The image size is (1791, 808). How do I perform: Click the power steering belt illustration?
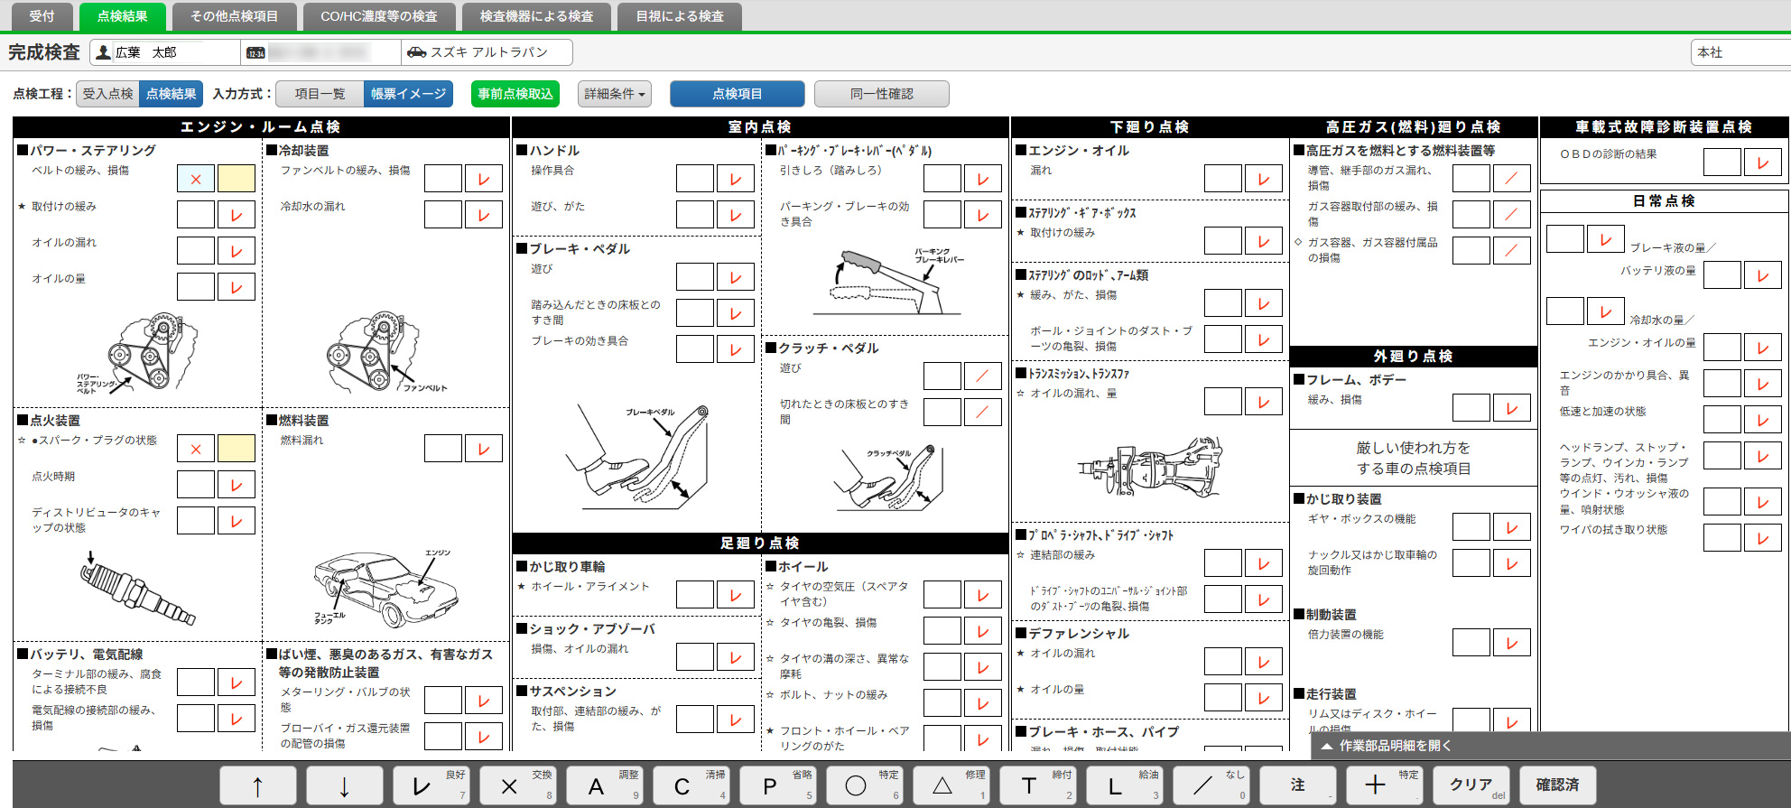137,352
